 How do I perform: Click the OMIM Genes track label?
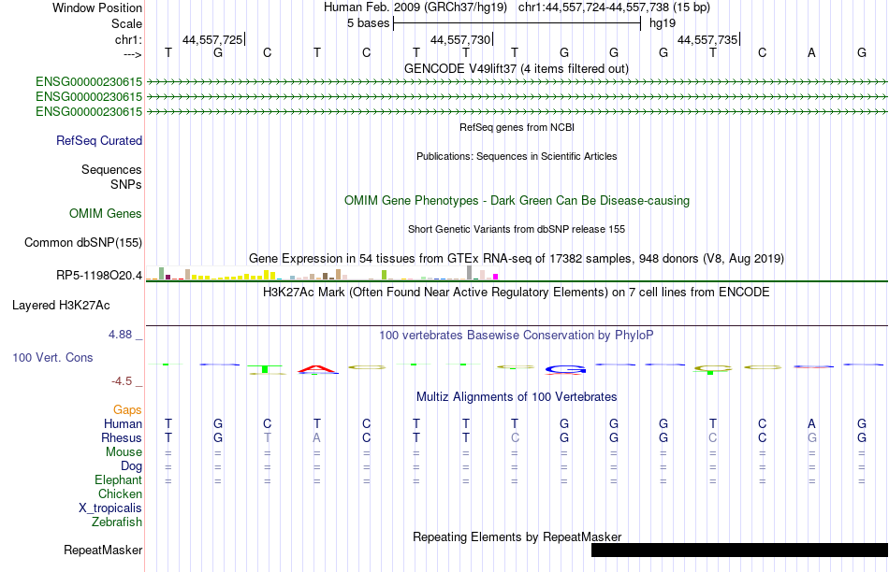tap(106, 213)
